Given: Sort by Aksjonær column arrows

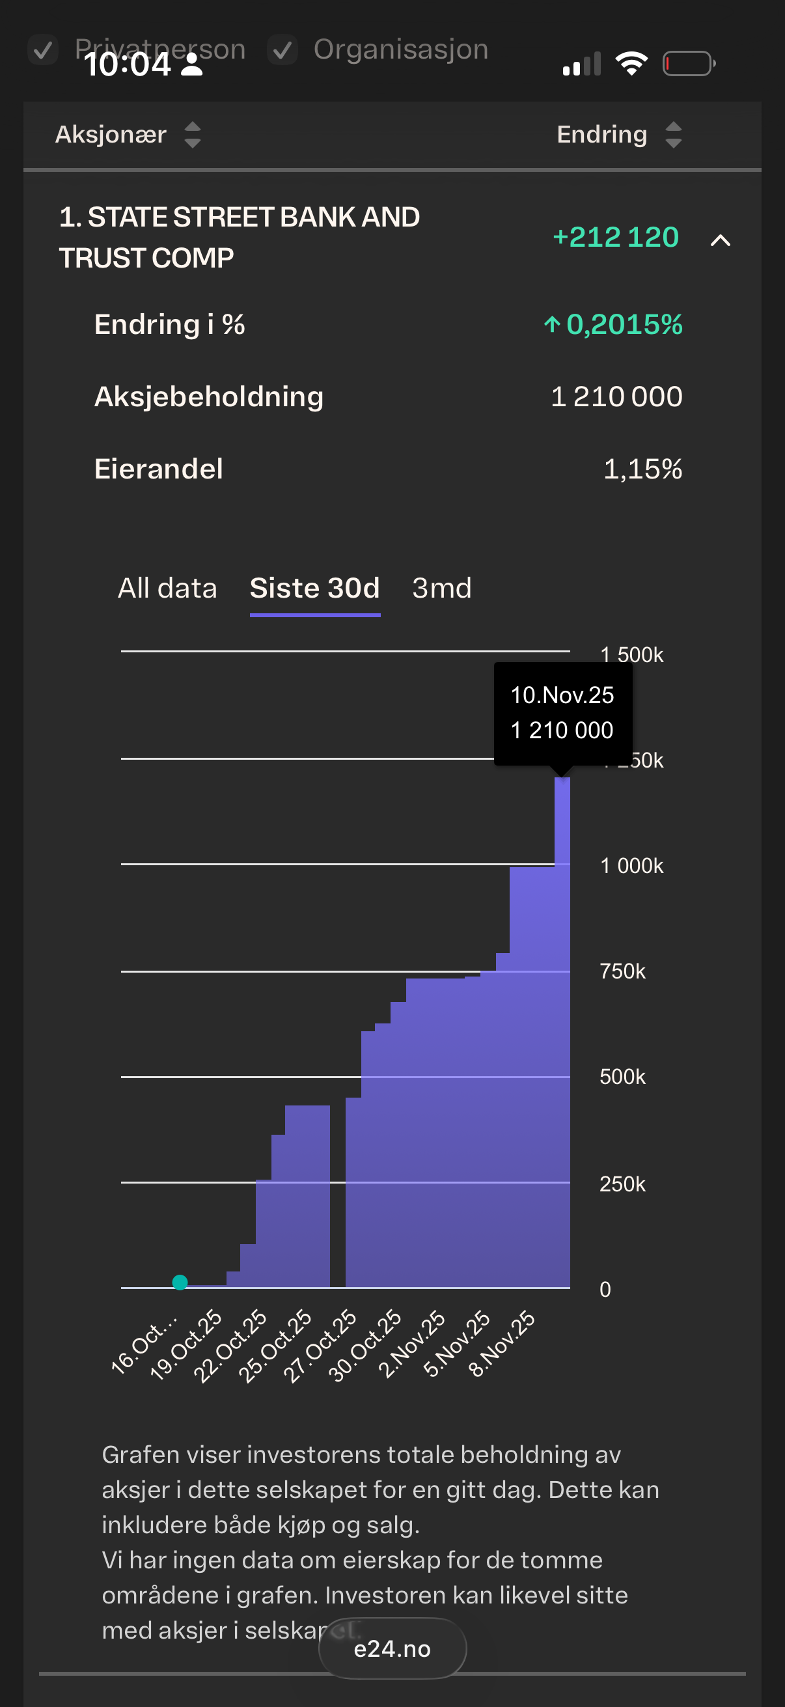Looking at the screenshot, I should tap(192, 135).
